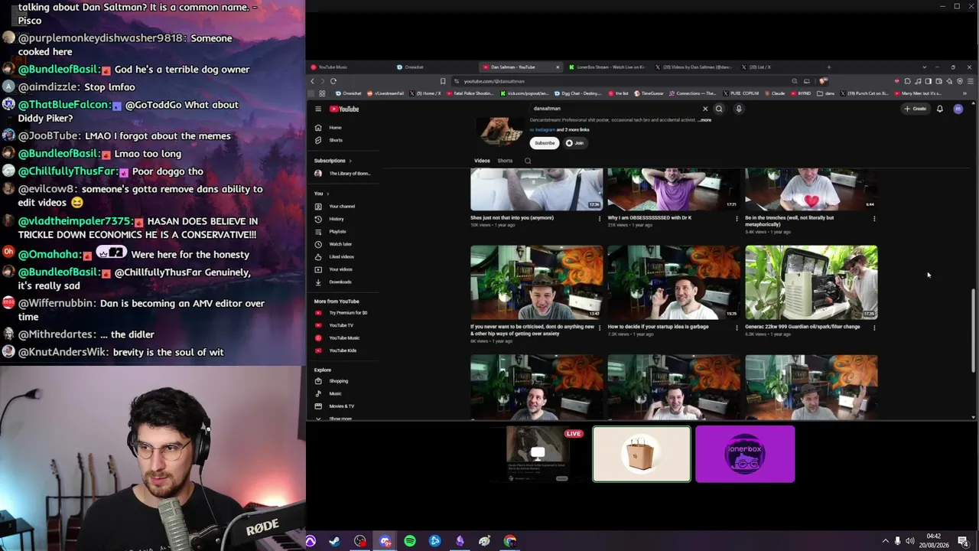Select the lonerbox purple scene thumbnail
This screenshot has height=551, width=979.
click(x=745, y=455)
